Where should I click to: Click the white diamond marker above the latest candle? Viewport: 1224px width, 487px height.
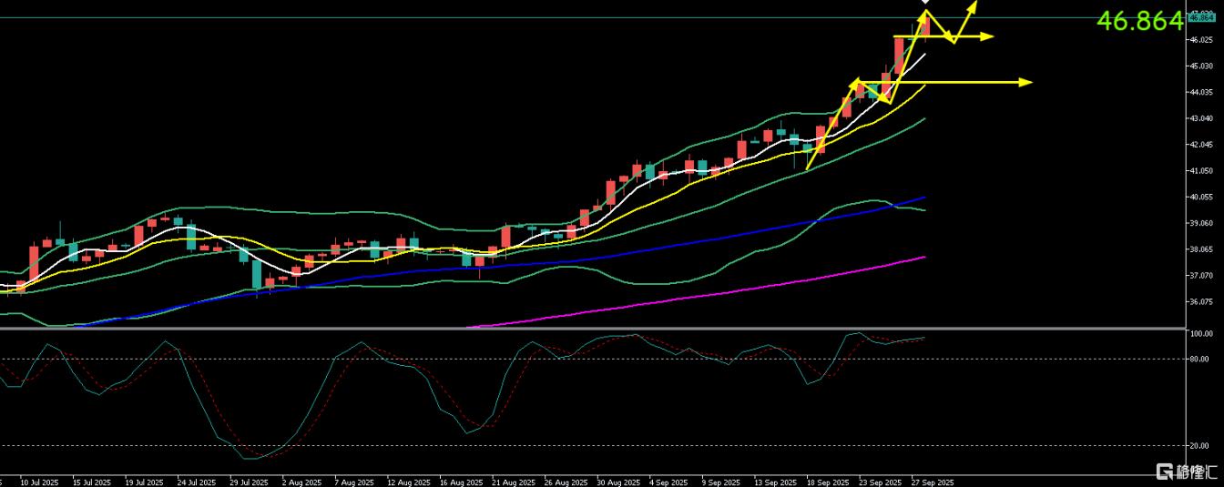(926, 3)
